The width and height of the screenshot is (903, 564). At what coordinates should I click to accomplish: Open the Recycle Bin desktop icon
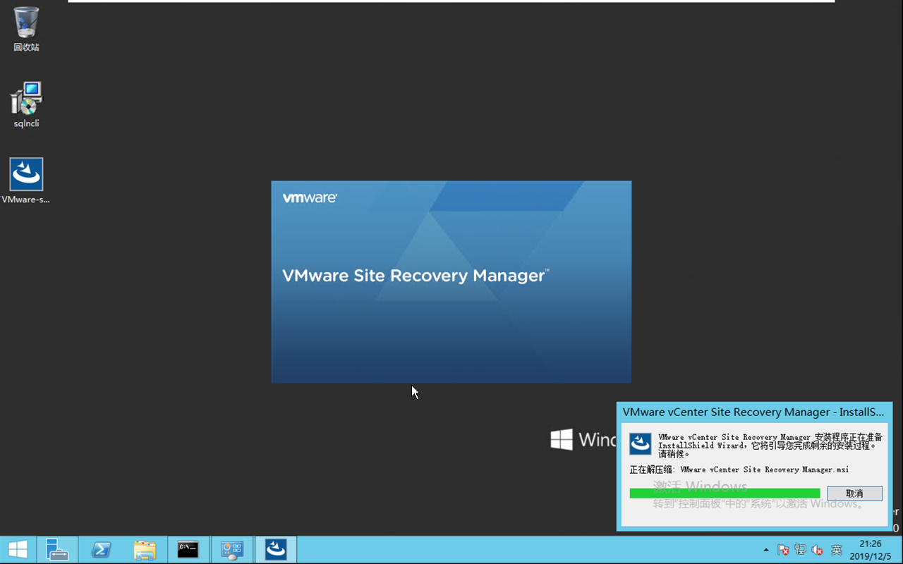point(27,29)
